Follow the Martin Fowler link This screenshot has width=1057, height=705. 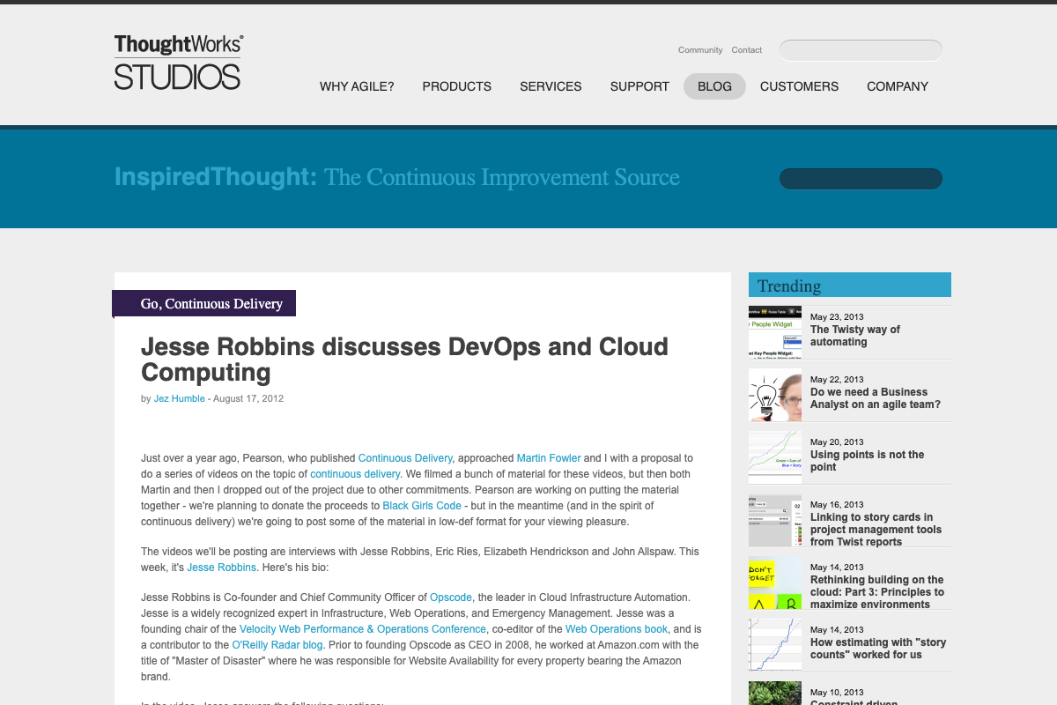pyautogui.click(x=548, y=457)
